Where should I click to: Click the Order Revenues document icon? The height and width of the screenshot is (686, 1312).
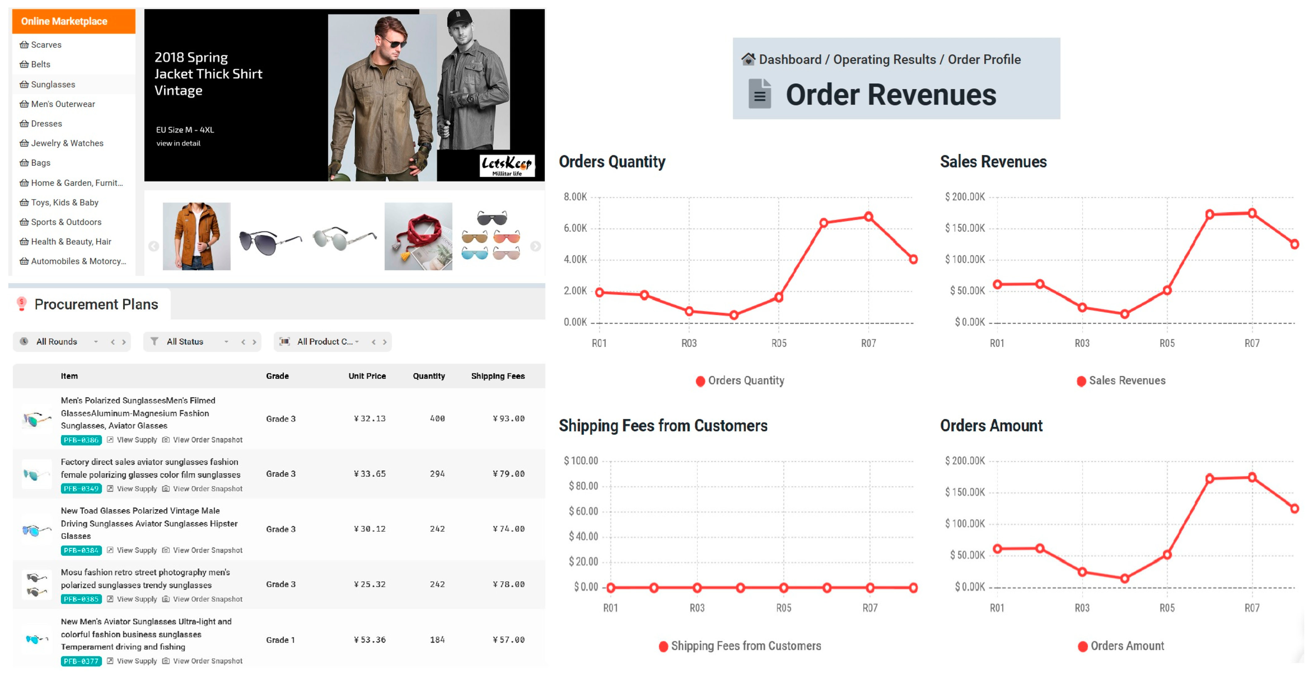click(x=759, y=94)
